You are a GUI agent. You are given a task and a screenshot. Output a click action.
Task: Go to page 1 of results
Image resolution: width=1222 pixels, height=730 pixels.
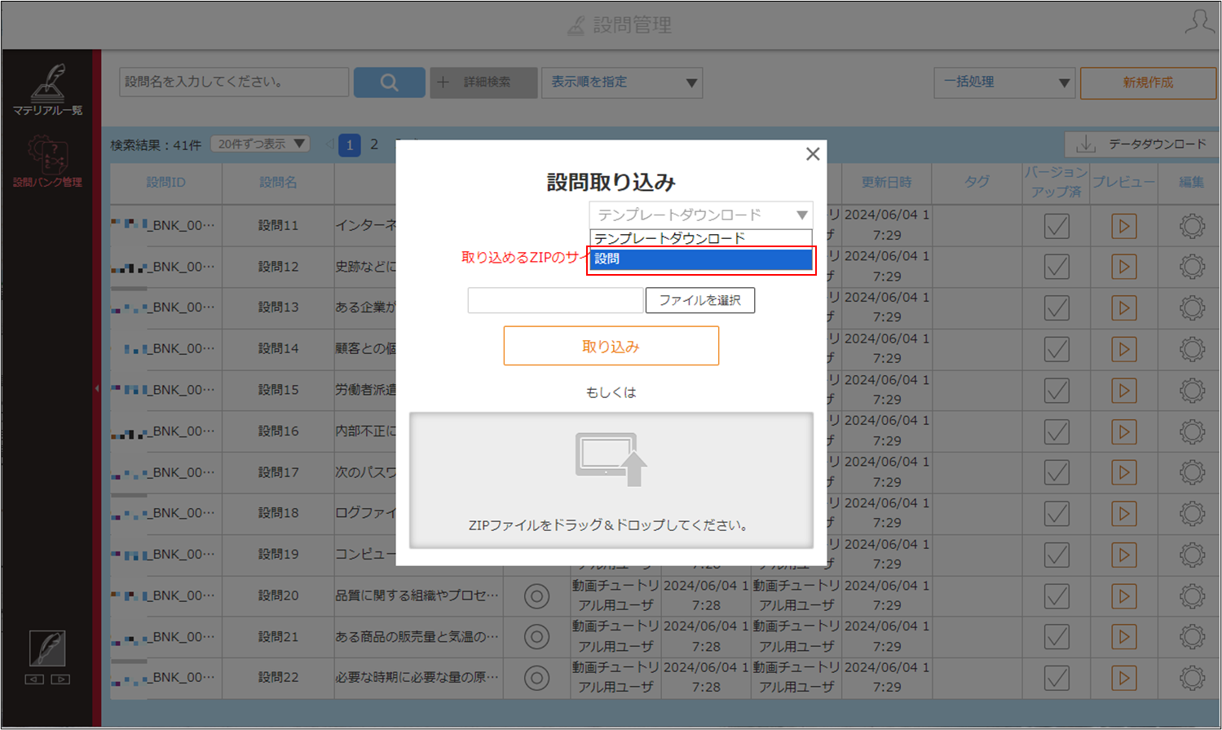click(x=350, y=145)
